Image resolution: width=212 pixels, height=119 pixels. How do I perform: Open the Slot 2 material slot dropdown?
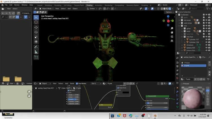pos(96,83)
